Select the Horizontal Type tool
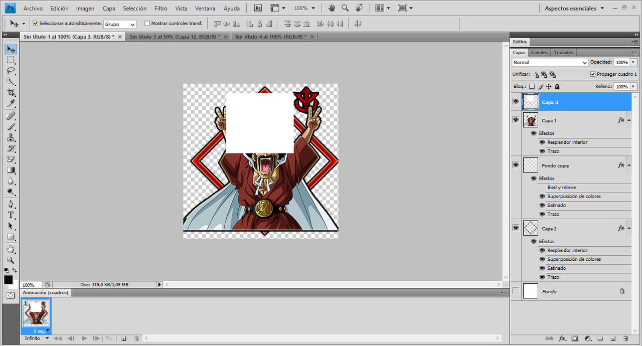642x346 pixels. coord(11,215)
